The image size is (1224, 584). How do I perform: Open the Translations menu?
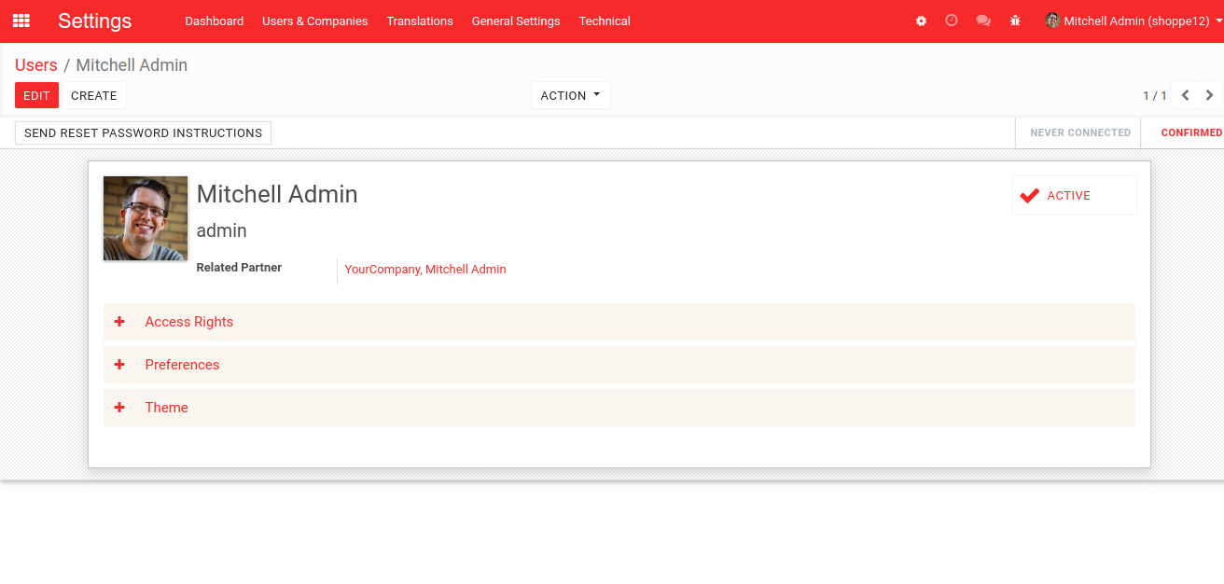(420, 21)
